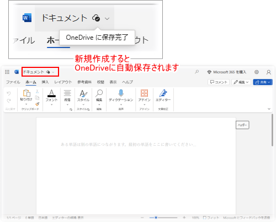Click the styles group dialog launcher arrow

[88, 109]
